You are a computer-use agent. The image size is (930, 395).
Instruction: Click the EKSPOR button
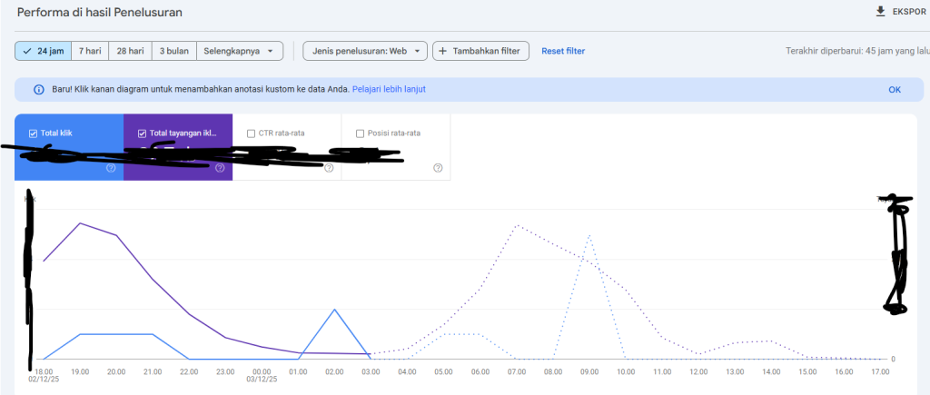900,12
